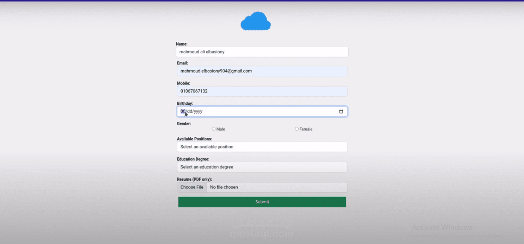Click the 'Mobile:' label
Image resolution: width=524 pixels, height=244 pixels.
tap(183, 83)
